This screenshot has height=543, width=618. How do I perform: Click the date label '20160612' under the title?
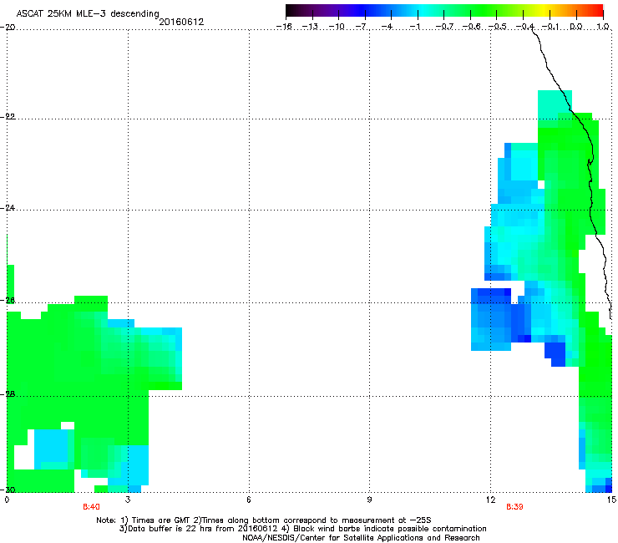tap(181, 22)
